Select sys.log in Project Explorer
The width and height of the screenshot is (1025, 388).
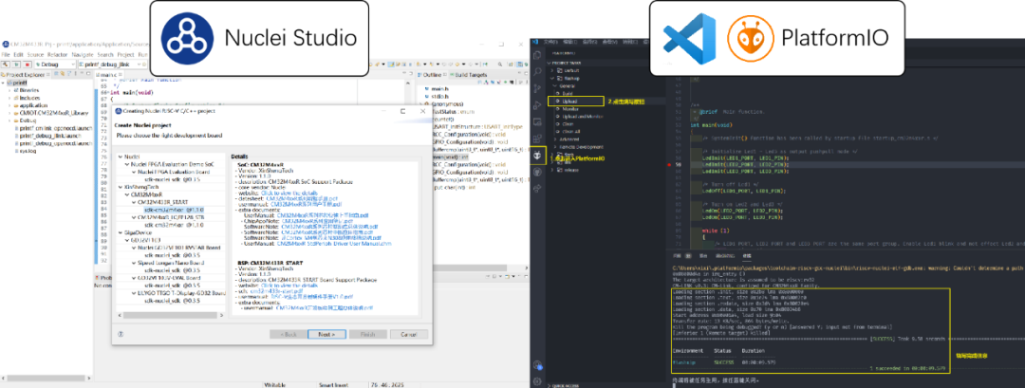pyautogui.click(x=28, y=151)
